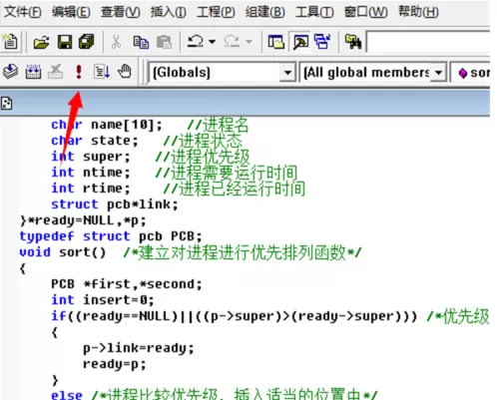Click the Cut scissors icon
The height and width of the screenshot is (400, 497).
click(116, 42)
